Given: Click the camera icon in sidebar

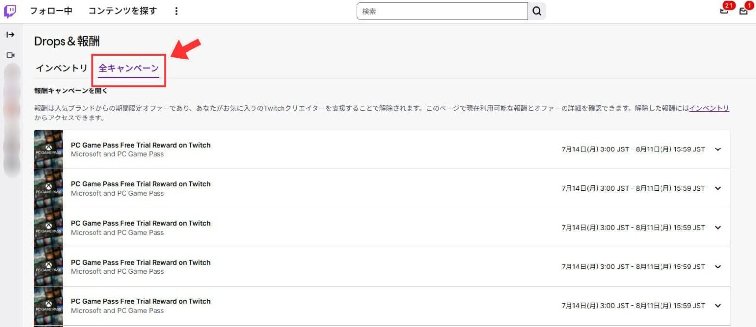Looking at the screenshot, I should click(x=10, y=55).
